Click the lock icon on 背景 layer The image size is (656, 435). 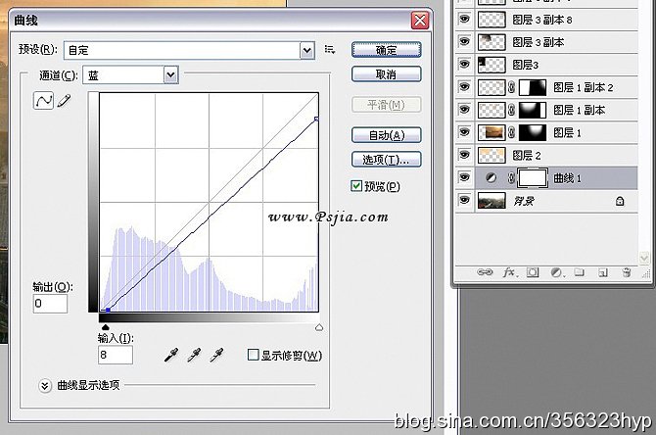(x=620, y=201)
